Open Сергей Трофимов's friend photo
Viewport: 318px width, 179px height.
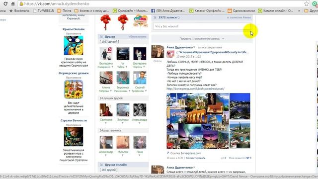(140, 78)
